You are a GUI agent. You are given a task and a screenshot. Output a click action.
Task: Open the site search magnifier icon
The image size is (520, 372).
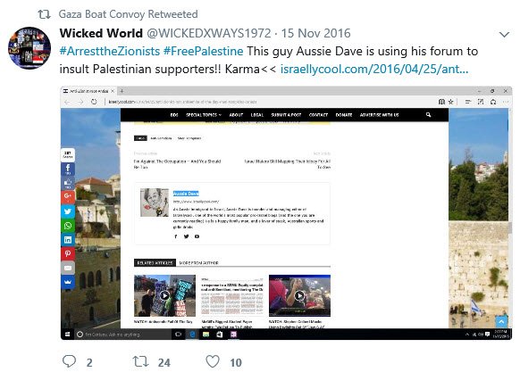[429, 114]
